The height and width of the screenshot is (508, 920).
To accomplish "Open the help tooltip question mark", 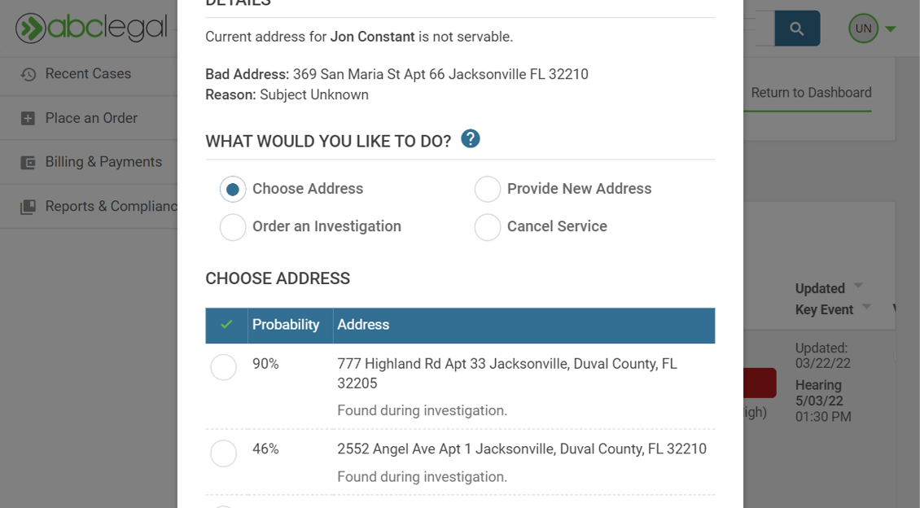I will 470,138.
